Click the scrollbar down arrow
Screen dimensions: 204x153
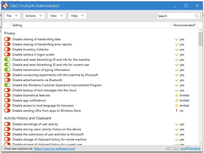pyautogui.click(x=200, y=143)
